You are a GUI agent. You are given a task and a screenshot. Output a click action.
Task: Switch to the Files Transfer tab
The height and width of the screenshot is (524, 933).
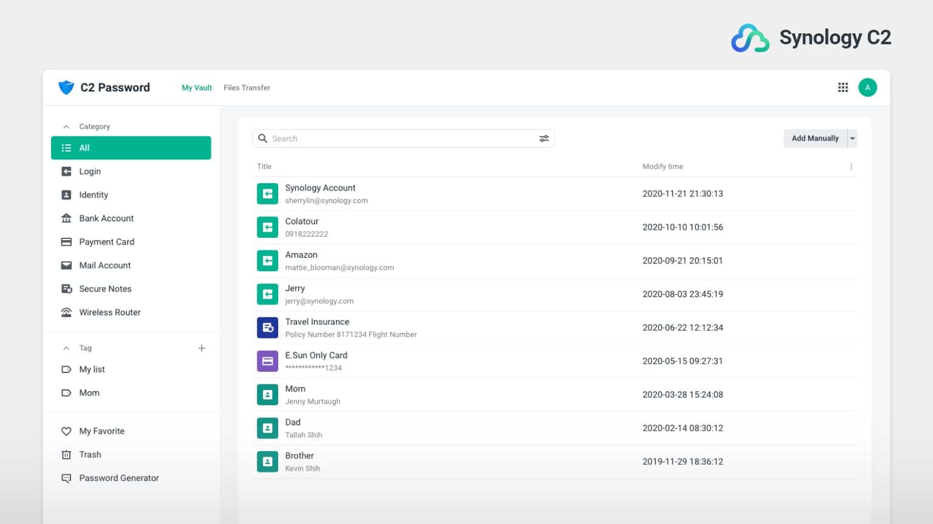[x=247, y=88]
